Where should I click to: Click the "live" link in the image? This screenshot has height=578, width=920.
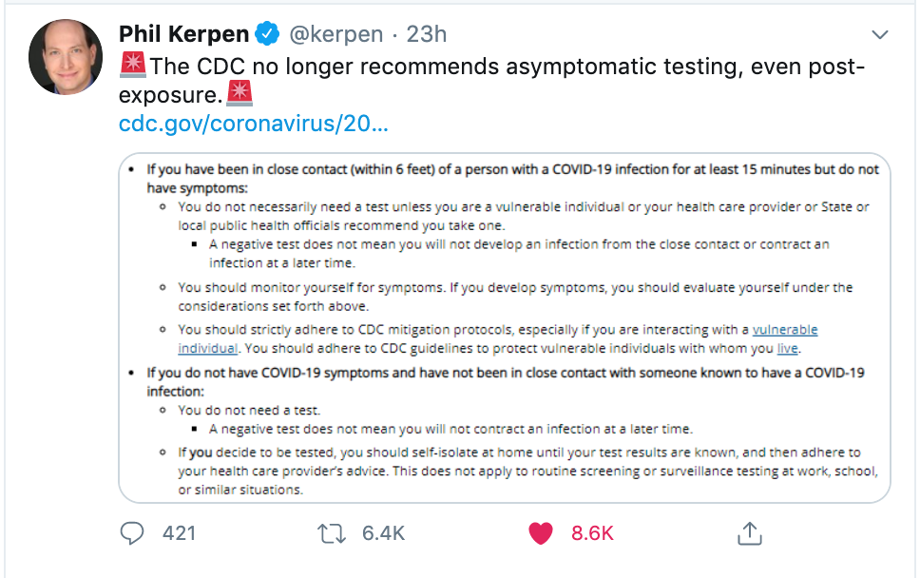click(787, 349)
